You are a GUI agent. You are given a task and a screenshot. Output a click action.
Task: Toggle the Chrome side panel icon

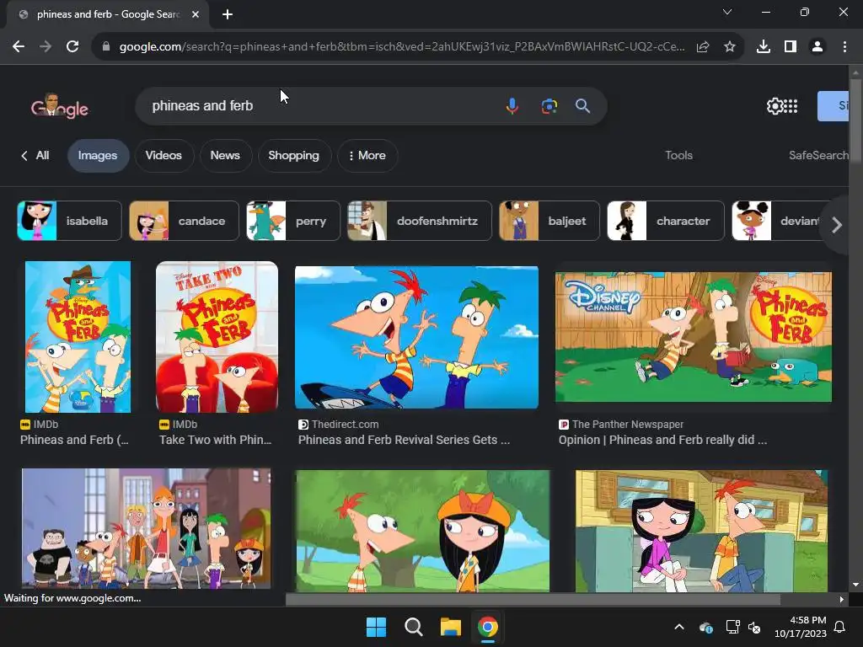pos(791,47)
